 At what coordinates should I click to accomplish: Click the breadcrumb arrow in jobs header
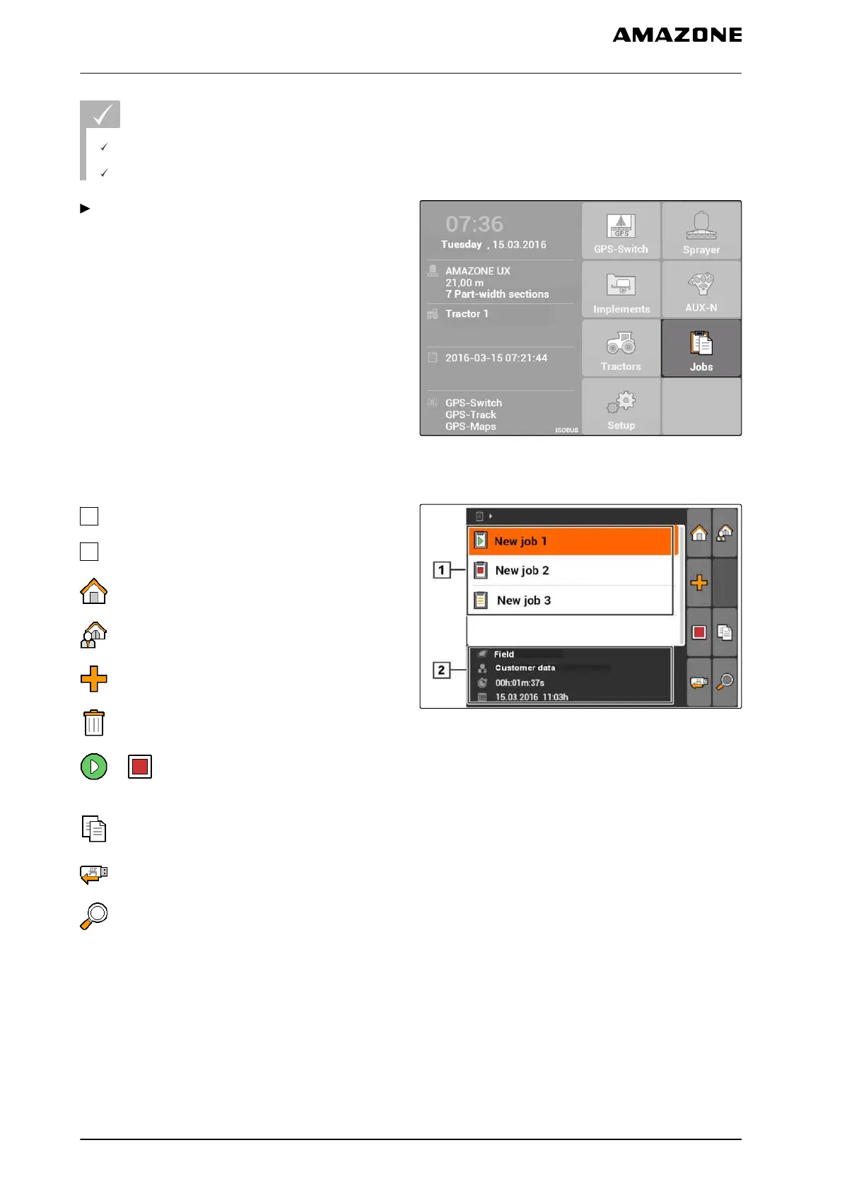[491, 516]
